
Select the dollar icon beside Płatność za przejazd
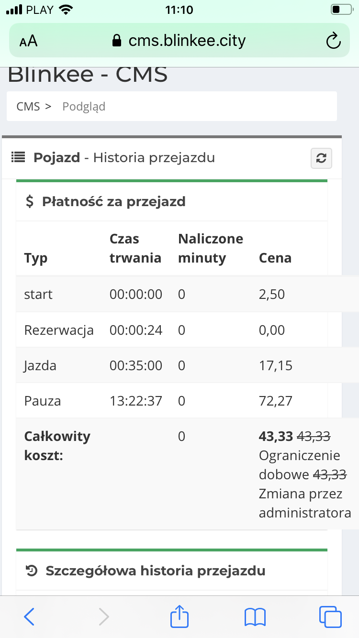click(30, 202)
